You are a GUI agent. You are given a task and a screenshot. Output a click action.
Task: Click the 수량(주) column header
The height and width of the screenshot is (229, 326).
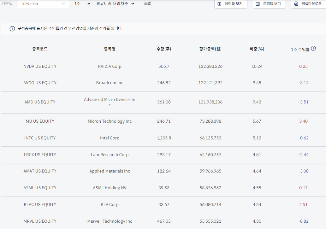pyautogui.click(x=164, y=49)
